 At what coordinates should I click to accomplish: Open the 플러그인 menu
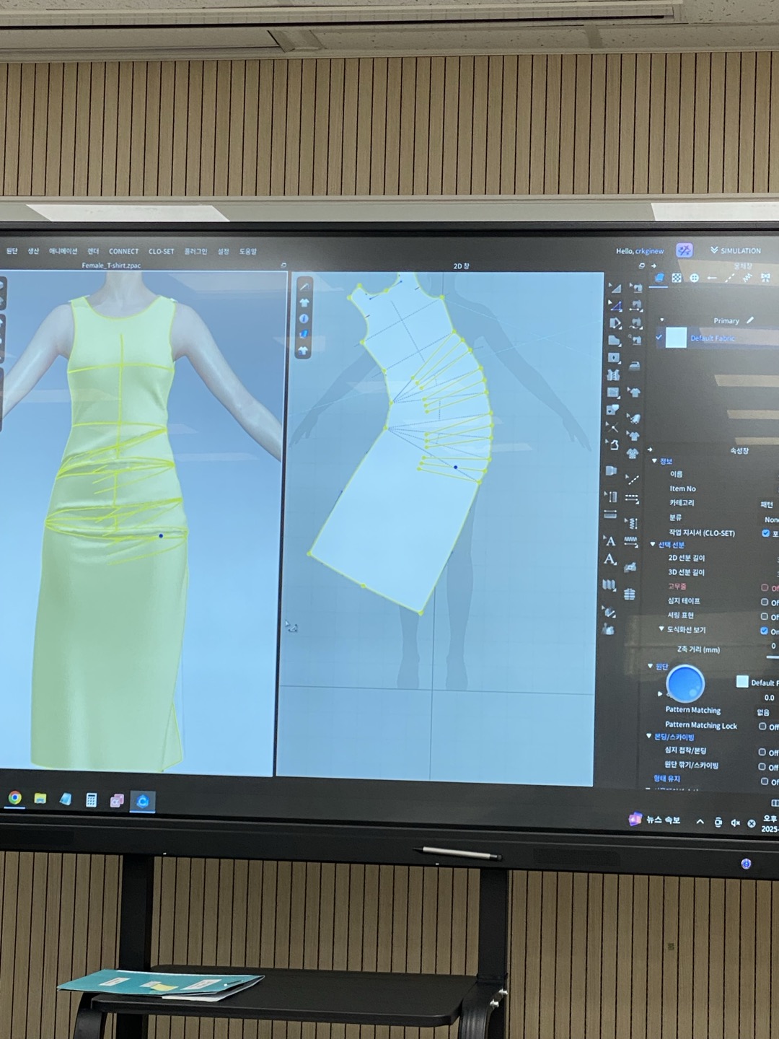[x=195, y=252]
